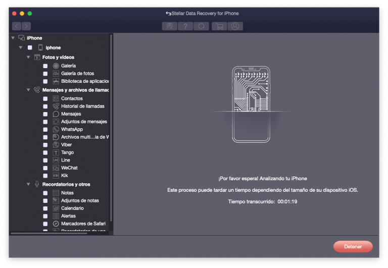Click the Tango icon

[56, 152]
